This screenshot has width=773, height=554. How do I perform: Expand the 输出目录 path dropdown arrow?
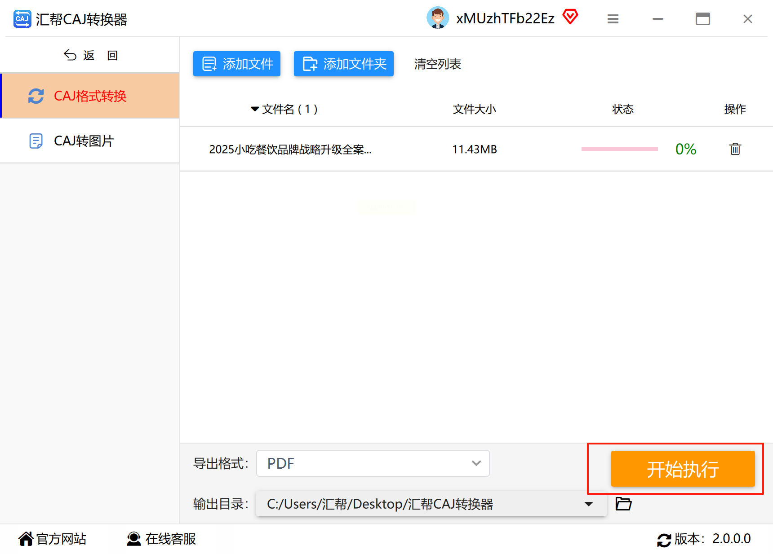[x=589, y=504]
